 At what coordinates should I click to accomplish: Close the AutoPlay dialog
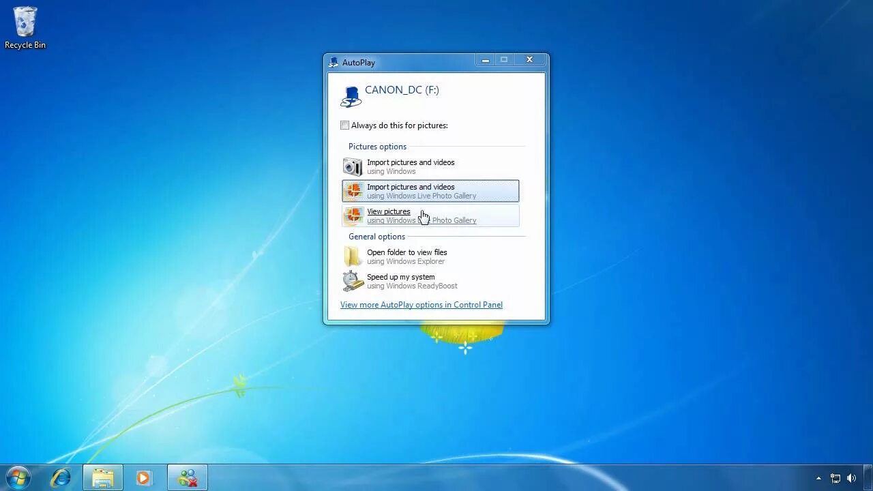(529, 60)
